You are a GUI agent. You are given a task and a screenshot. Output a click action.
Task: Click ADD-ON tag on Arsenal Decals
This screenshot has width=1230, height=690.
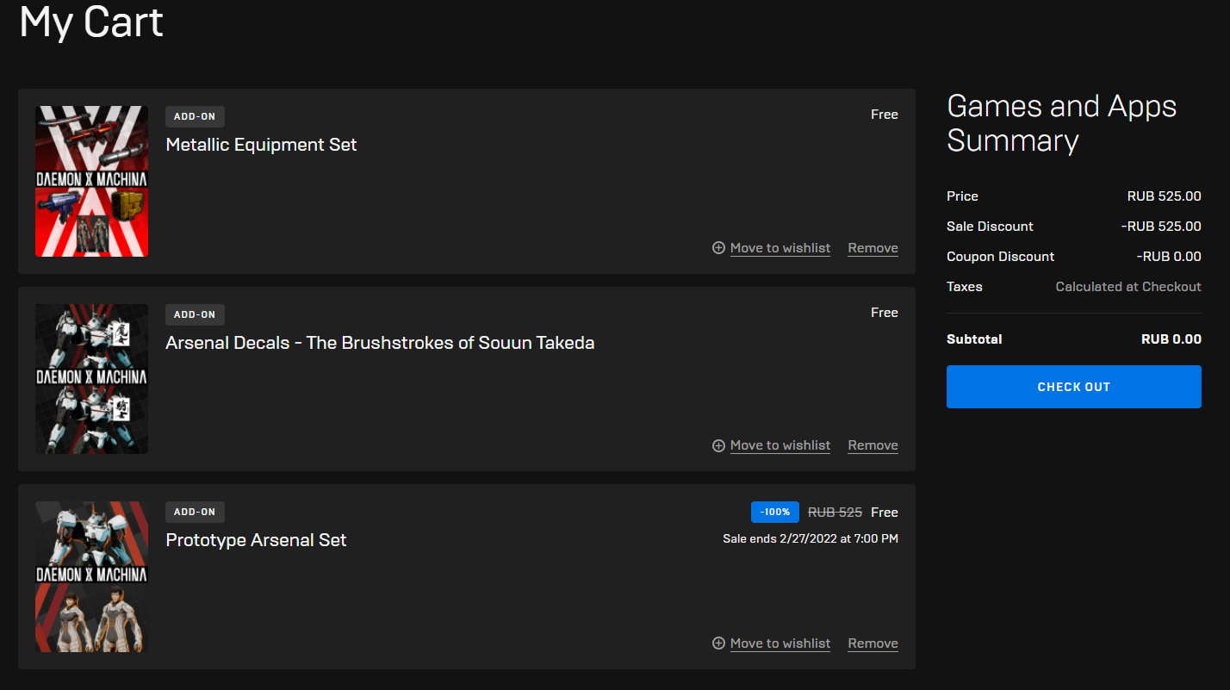pos(195,314)
